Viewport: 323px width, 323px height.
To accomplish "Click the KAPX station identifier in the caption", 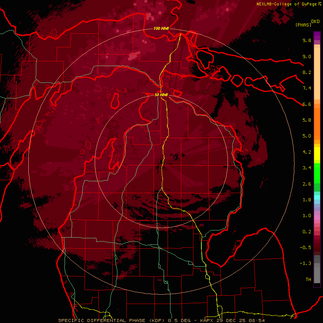I will [x=206, y=320].
